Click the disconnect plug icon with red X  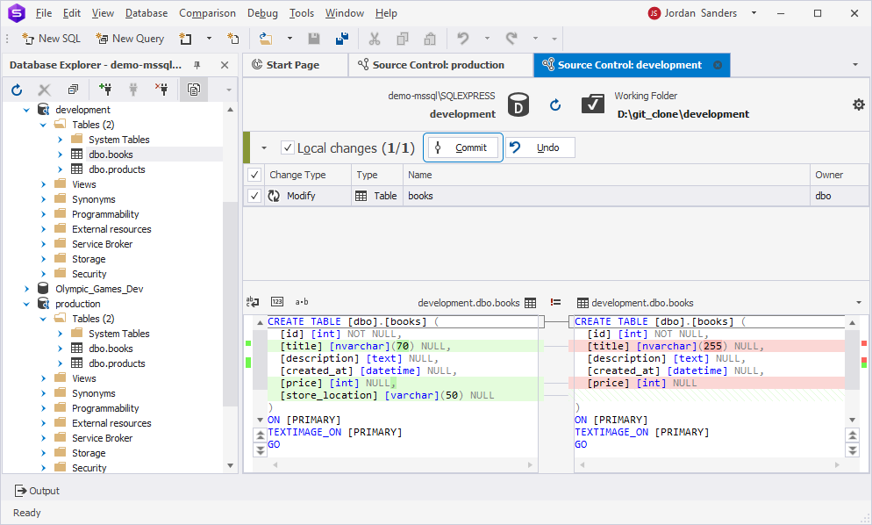click(x=161, y=89)
